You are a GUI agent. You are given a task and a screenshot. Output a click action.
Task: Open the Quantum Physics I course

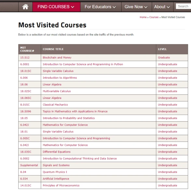tap(55, 172)
